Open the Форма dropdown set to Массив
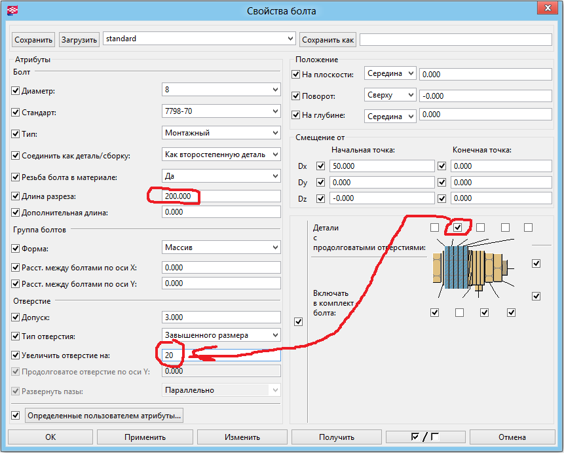The width and height of the screenshot is (564, 453). pyautogui.click(x=221, y=247)
